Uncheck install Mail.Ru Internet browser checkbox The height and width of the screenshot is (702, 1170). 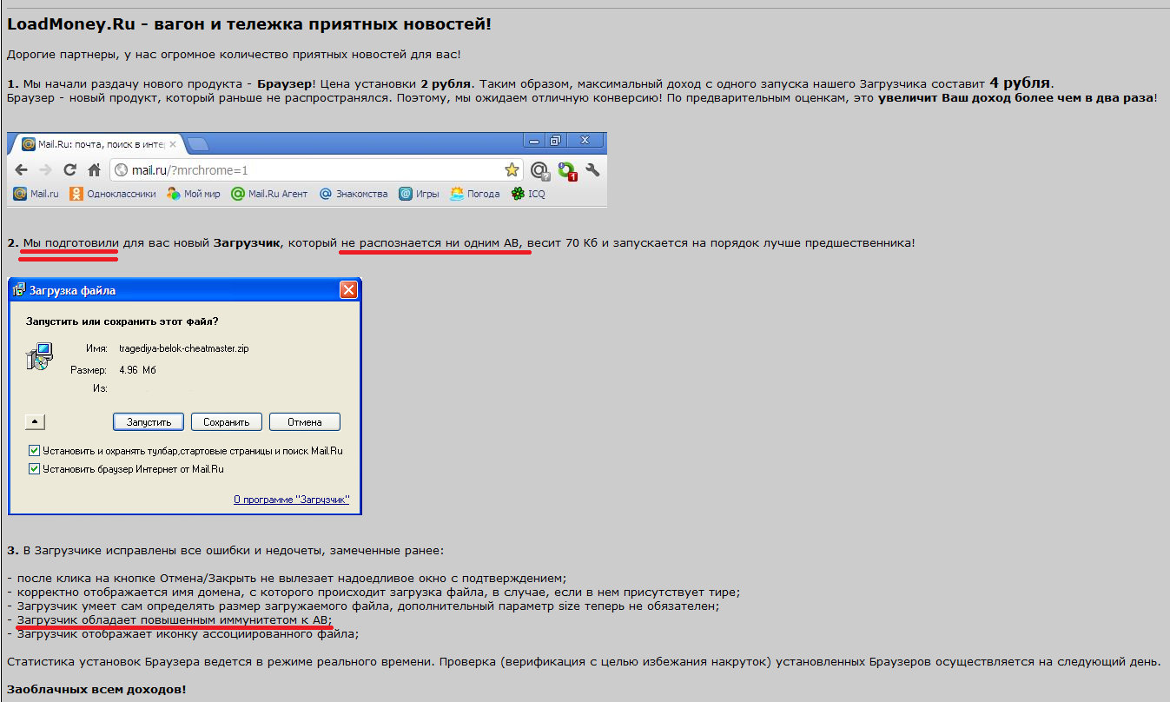(35, 469)
